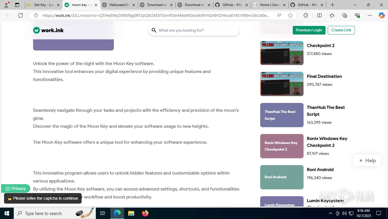Open the Roni Android title link
This screenshot has height=219, width=388.
click(320, 170)
